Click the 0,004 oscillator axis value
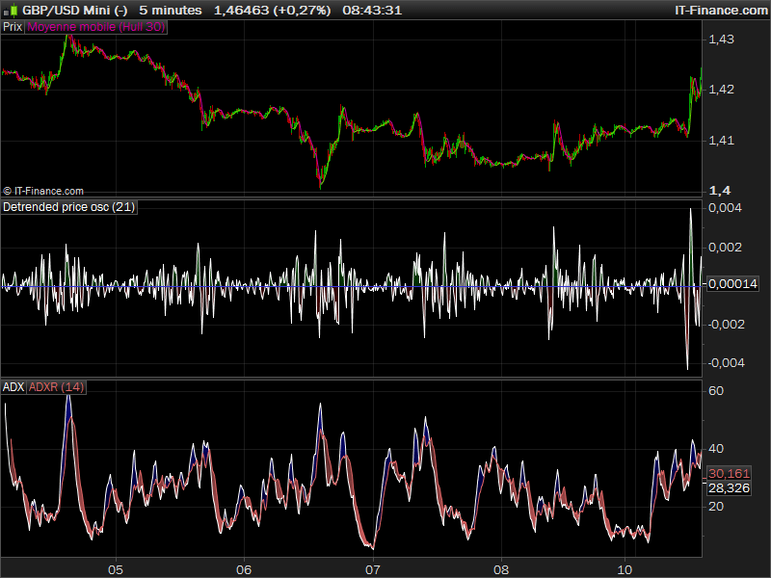Image resolution: width=771 pixels, height=578 pixels. point(725,208)
